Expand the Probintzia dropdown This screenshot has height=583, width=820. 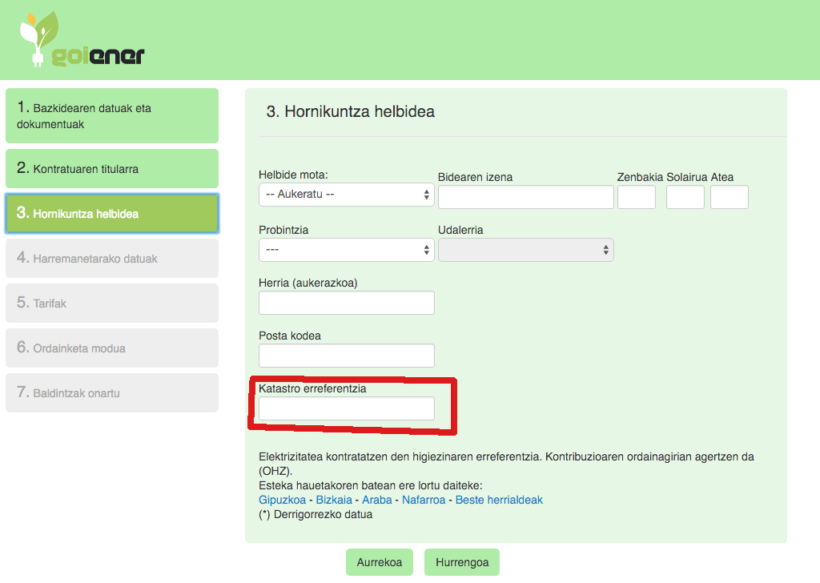pyautogui.click(x=346, y=250)
